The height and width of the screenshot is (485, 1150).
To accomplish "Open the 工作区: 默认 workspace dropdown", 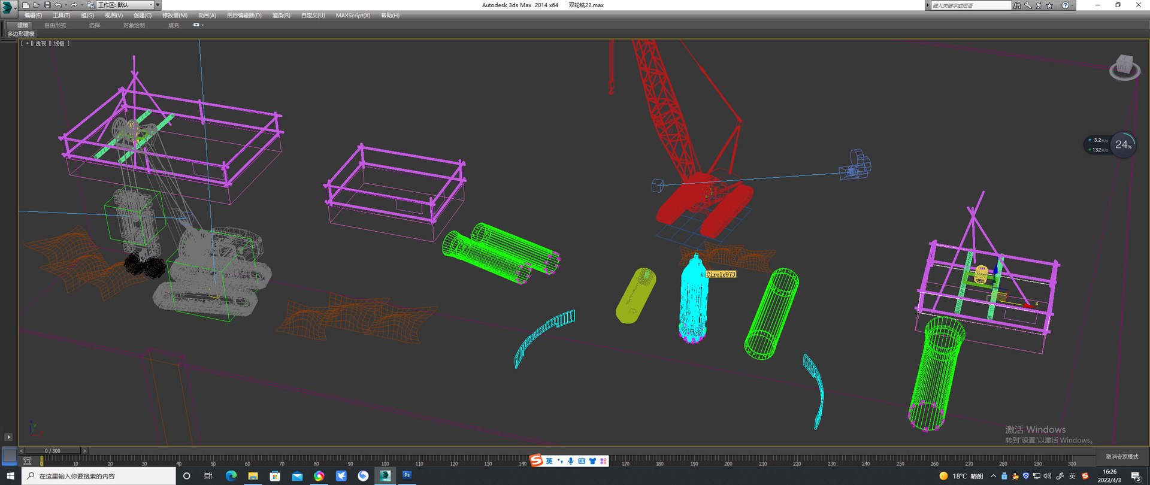I will pyautogui.click(x=125, y=5).
